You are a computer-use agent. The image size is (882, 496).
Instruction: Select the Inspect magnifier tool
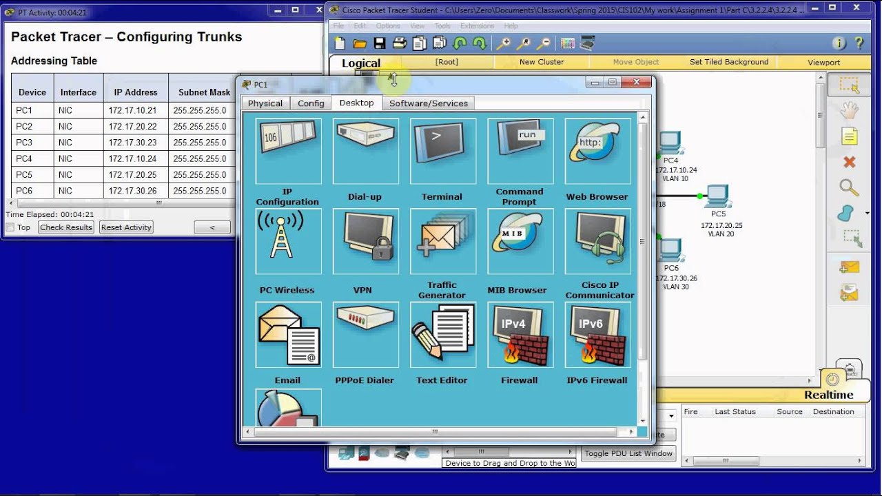click(x=849, y=187)
